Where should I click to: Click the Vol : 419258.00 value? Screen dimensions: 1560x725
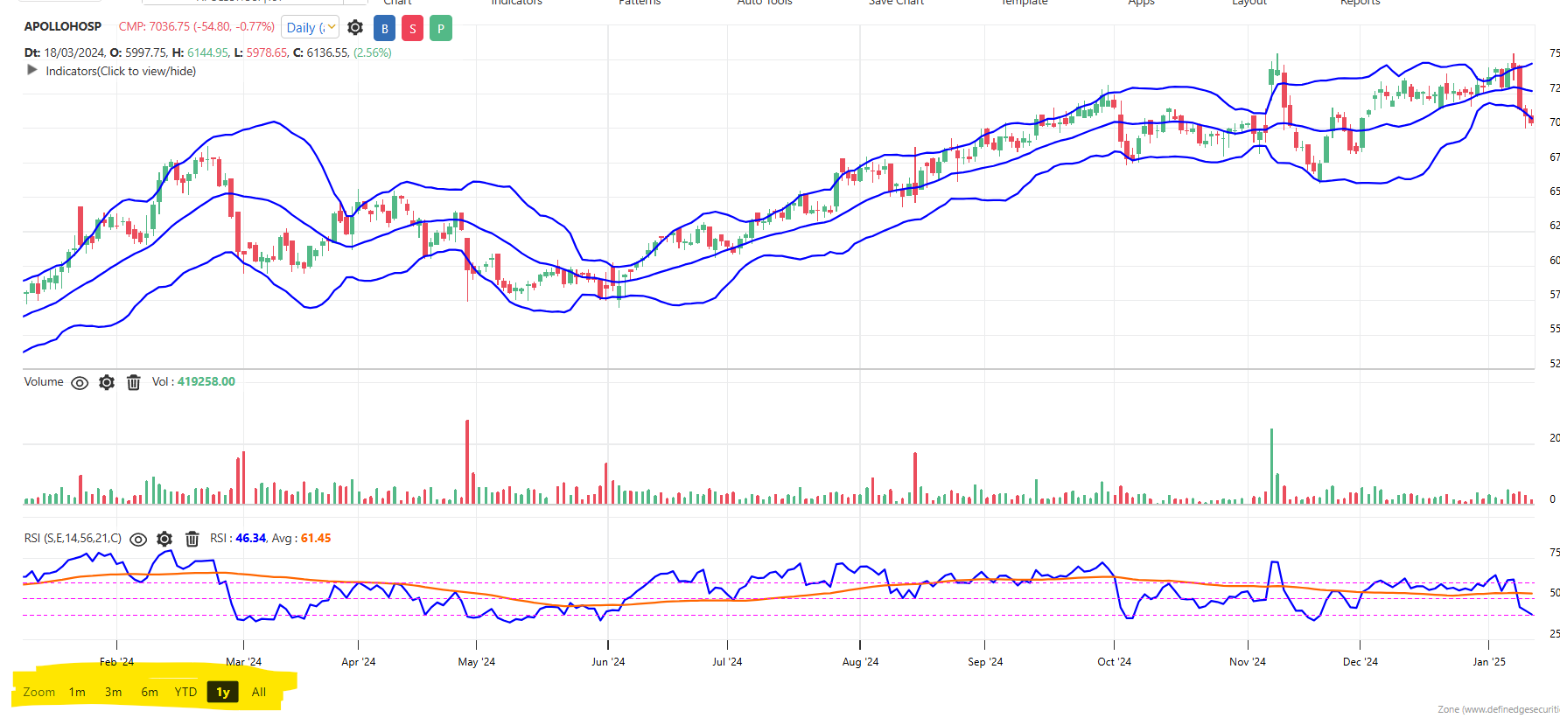tap(193, 381)
